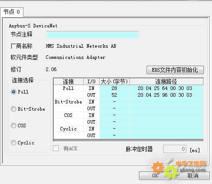Switch to the 节点 0 tab
The width and height of the screenshot is (212, 184).
12,12
